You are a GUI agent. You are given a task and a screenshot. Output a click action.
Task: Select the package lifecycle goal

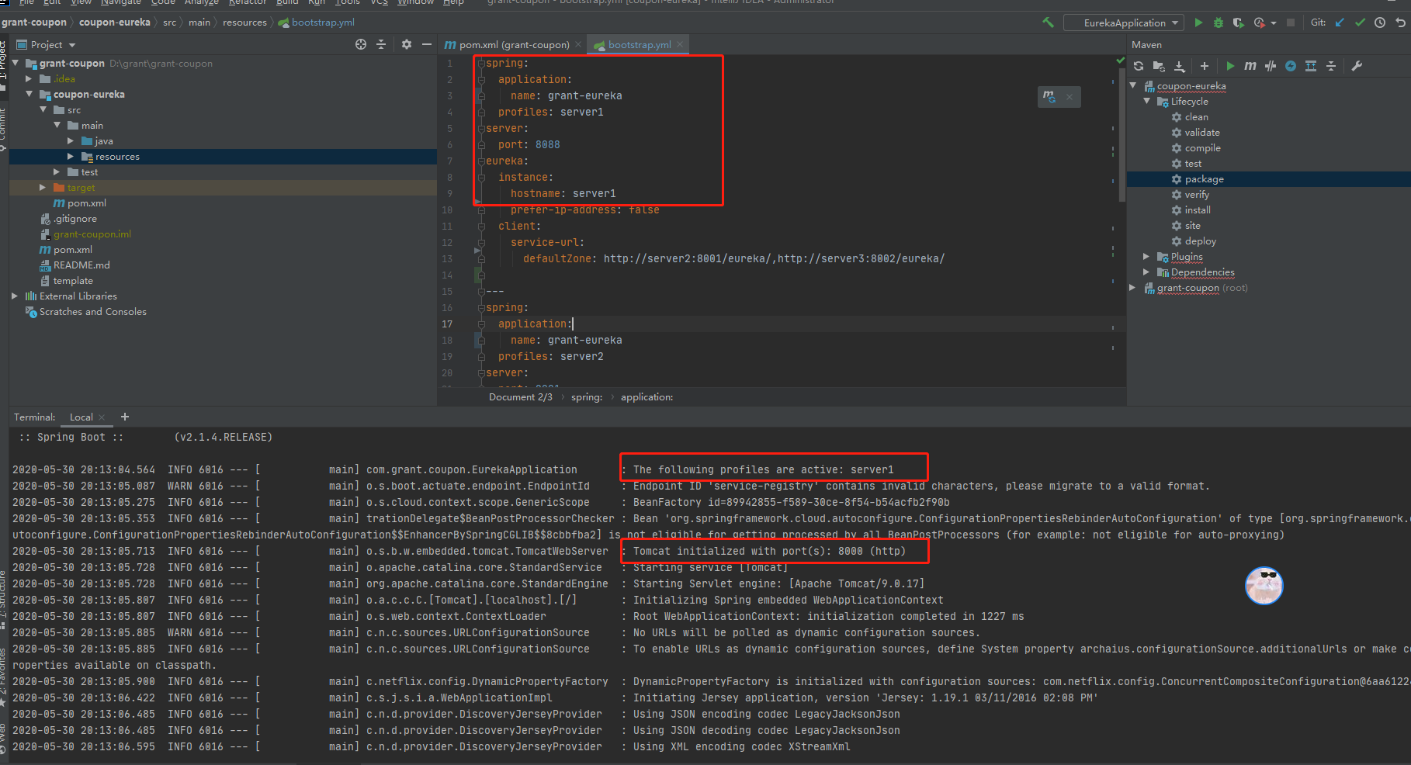coord(1204,178)
